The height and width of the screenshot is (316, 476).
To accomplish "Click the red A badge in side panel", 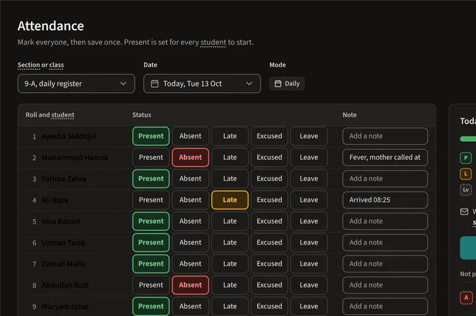I will tap(466, 298).
